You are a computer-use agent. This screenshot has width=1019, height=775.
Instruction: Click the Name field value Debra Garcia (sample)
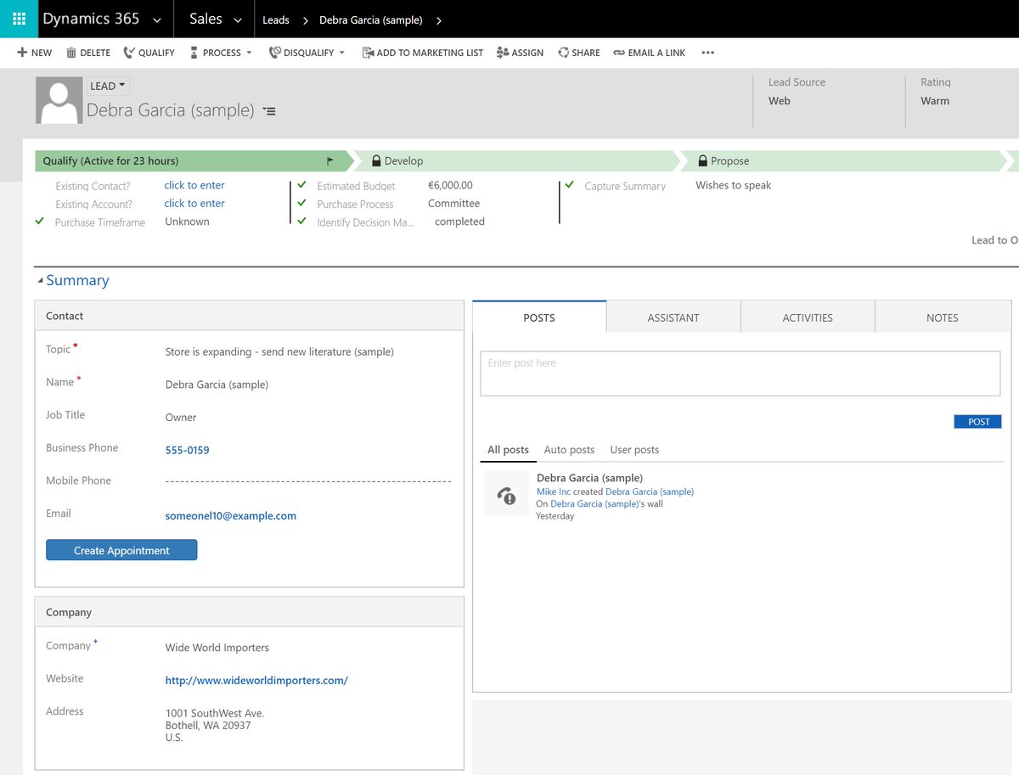point(217,385)
